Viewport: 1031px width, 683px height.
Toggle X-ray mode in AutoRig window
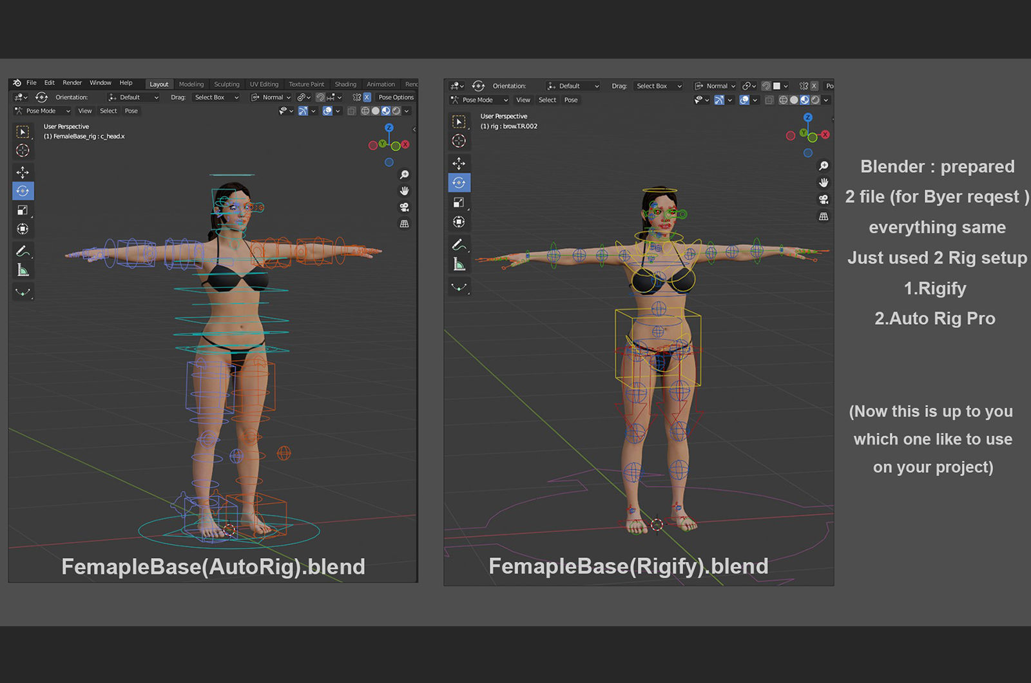(x=352, y=111)
